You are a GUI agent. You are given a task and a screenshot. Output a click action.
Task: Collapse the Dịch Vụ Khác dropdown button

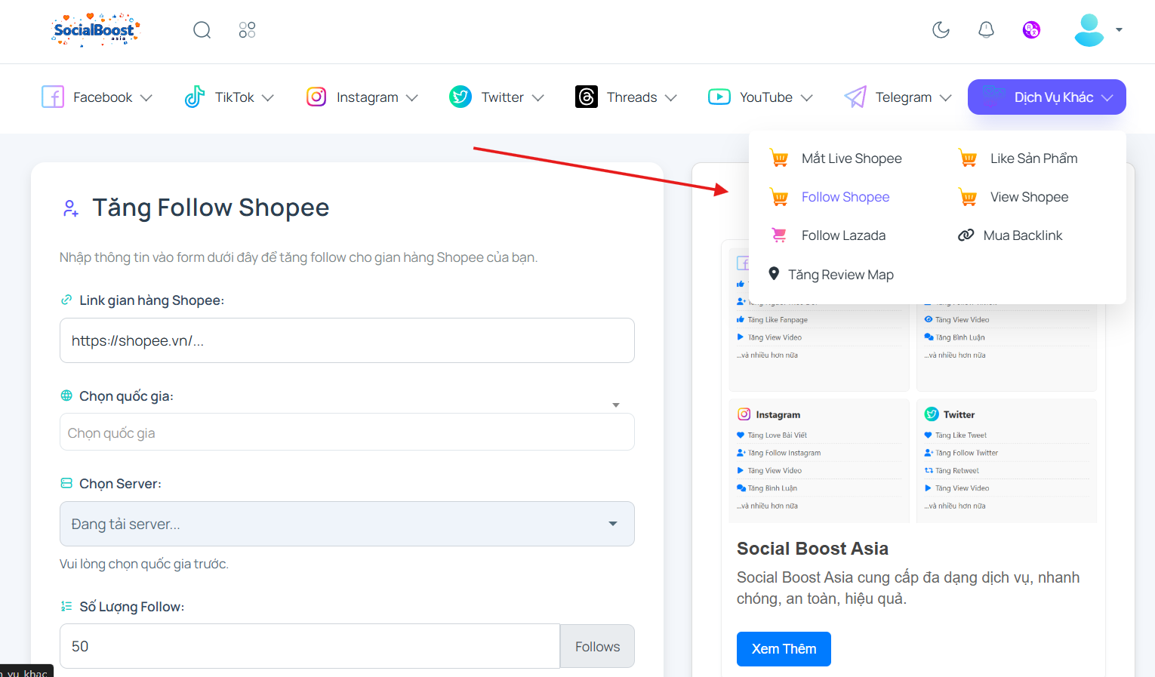(x=1047, y=97)
